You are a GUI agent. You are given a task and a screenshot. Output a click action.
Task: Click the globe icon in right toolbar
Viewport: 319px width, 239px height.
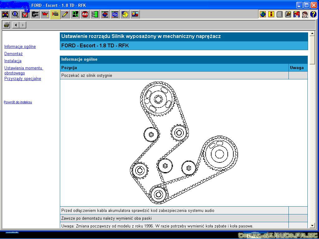click(x=263, y=14)
